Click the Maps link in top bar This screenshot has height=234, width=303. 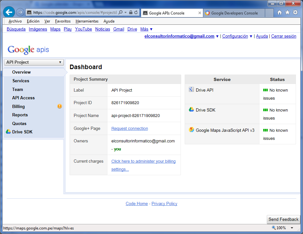55,29
